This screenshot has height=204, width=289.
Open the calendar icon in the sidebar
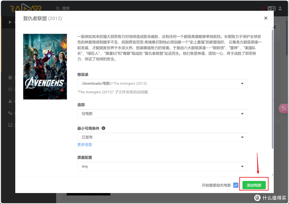pos(10,78)
